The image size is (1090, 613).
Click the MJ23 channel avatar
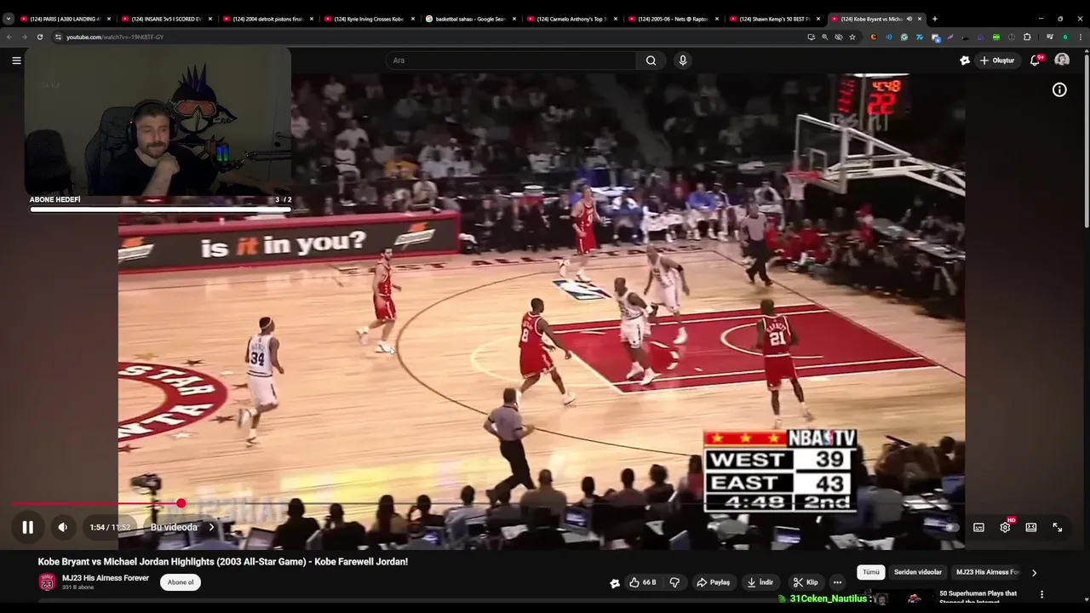(47, 582)
